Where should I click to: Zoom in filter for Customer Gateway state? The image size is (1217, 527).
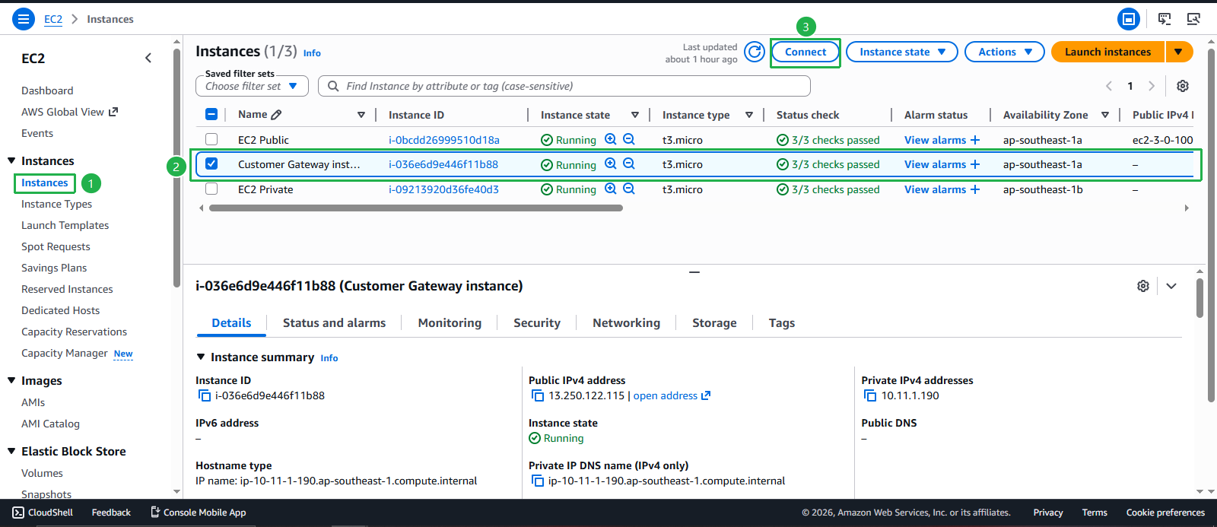coord(611,163)
